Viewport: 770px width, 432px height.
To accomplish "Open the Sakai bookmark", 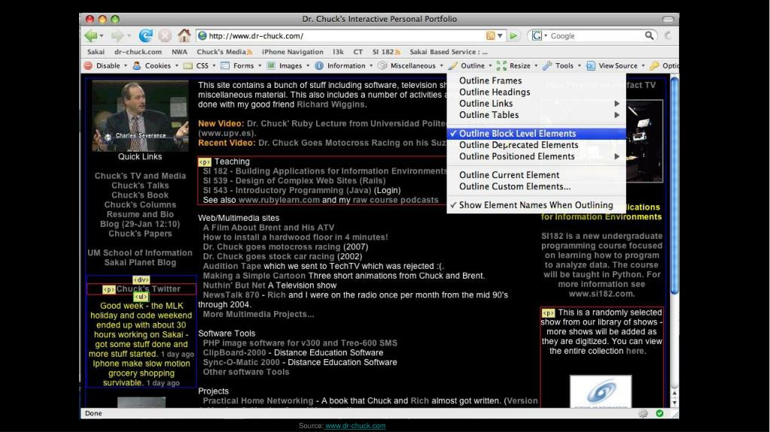I will pyautogui.click(x=96, y=52).
